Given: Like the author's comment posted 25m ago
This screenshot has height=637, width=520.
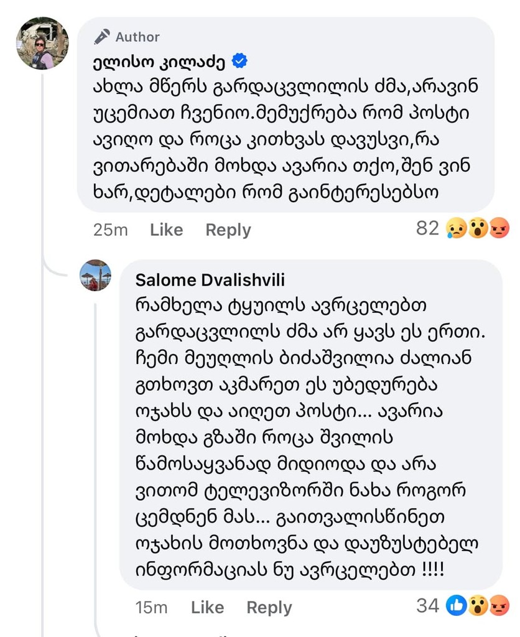Looking at the screenshot, I should tap(166, 230).
